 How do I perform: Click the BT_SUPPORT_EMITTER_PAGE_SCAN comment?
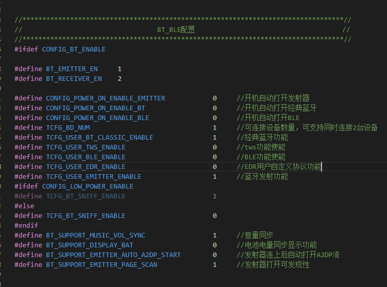coord(273,264)
